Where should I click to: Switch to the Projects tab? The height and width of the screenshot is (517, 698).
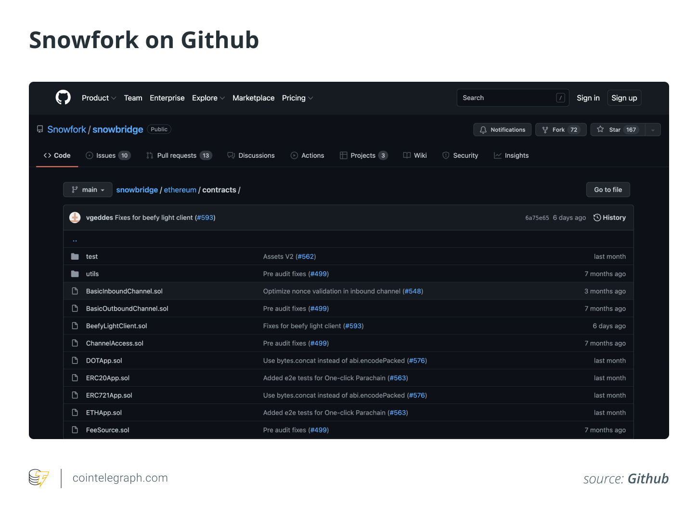click(363, 155)
